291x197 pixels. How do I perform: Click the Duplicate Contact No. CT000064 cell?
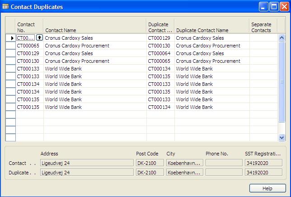click(x=160, y=53)
